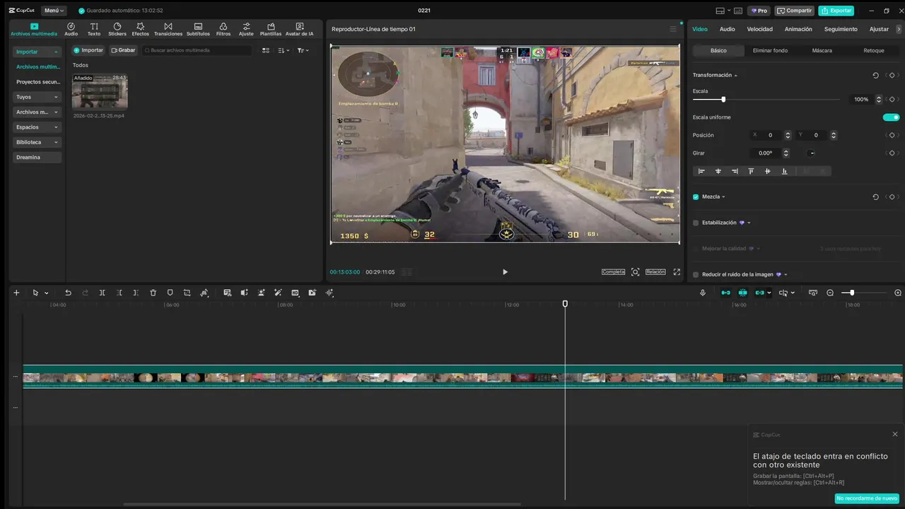Image resolution: width=905 pixels, height=509 pixels.
Task: Collapse the Transformación section
Action: pos(735,75)
